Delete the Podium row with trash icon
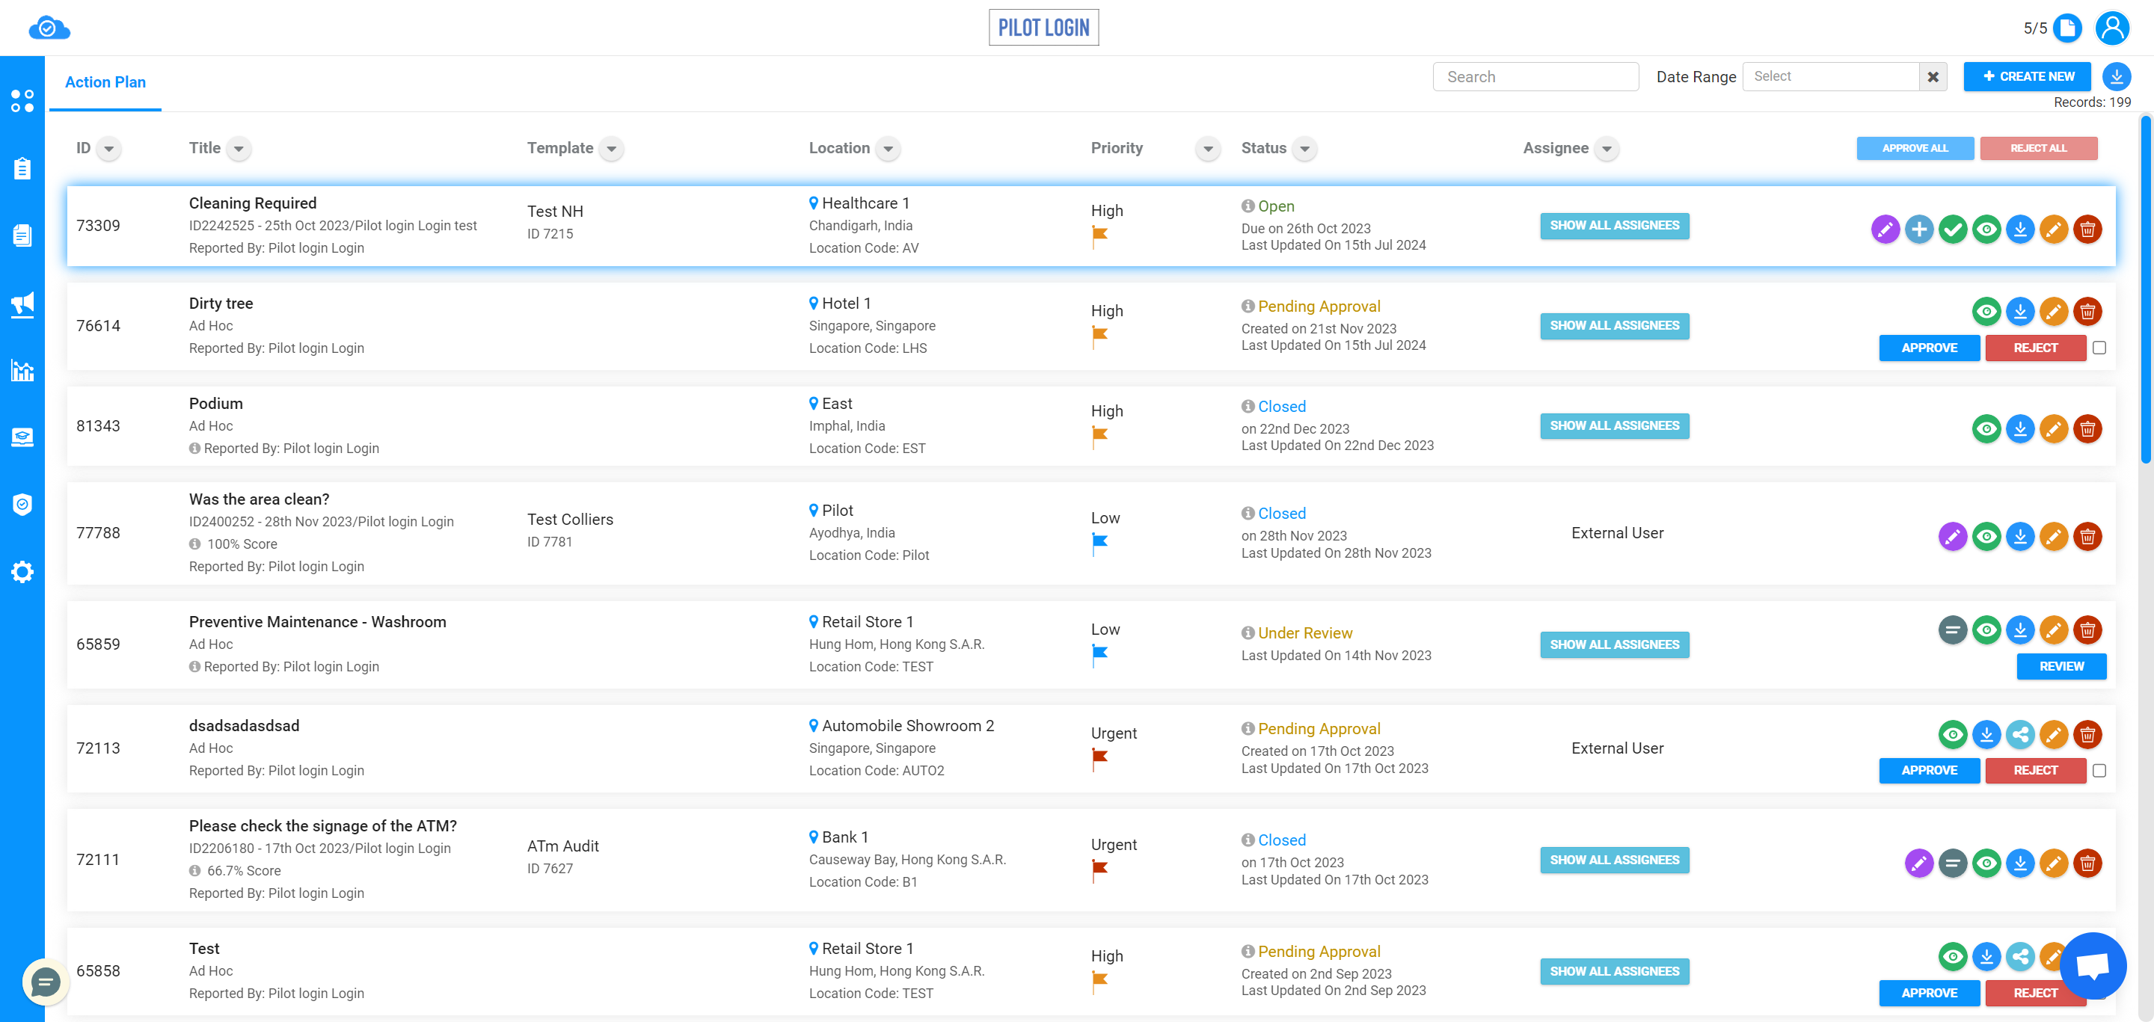Screen dimensions: 2154x1022 [x=2088, y=428]
